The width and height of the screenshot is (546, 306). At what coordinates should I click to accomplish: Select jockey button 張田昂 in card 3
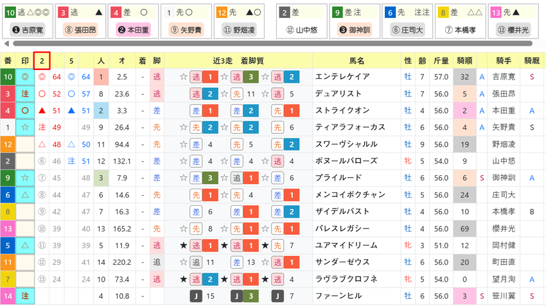[80, 30]
